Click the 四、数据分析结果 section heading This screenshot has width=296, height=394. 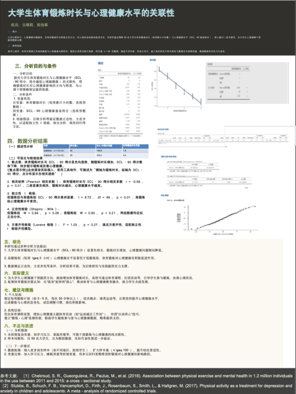point(34,140)
